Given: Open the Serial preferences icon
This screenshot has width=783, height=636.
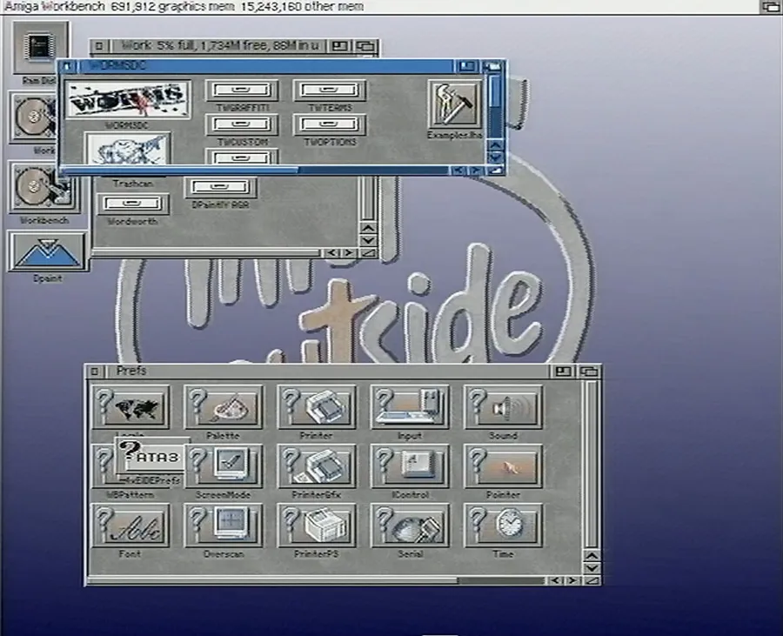Looking at the screenshot, I should [410, 526].
